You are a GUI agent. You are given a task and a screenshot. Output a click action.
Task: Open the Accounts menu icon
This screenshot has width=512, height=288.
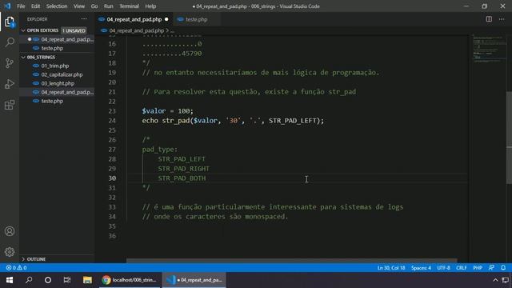point(10,231)
